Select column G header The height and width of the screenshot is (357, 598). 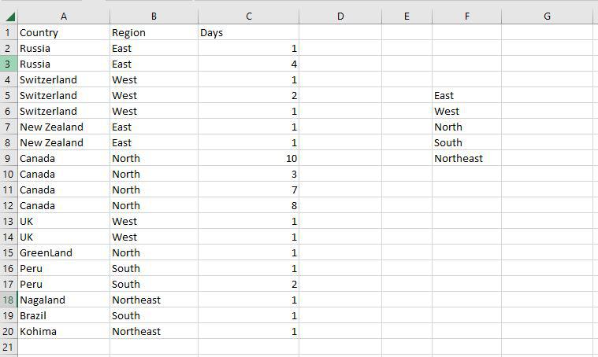point(547,17)
